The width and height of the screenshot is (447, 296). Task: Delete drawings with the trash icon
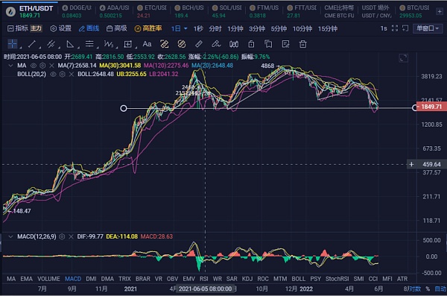(302, 44)
